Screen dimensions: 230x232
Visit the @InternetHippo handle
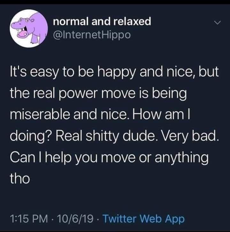pos(92,35)
